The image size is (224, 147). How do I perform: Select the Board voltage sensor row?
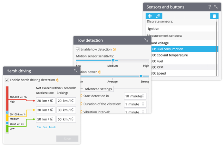(x=183, y=43)
